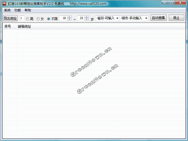This screenshot has width=188, height=141.
Task: Increase maximum age with up arrow
Action: 86,17
